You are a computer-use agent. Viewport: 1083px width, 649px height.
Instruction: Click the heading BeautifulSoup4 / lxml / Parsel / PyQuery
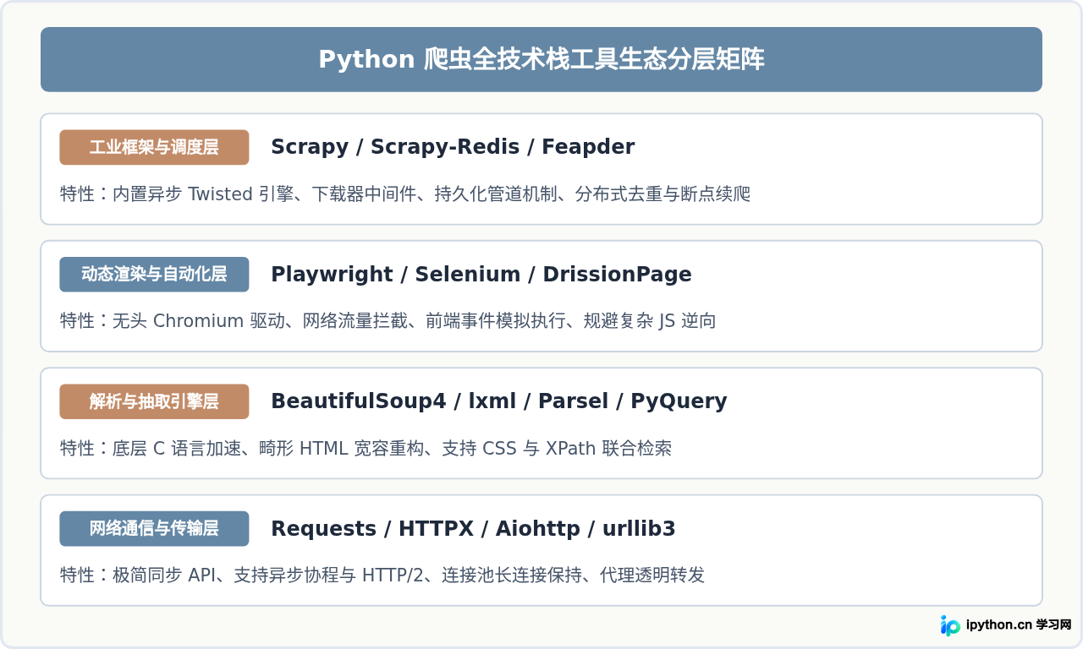(499, 401)
